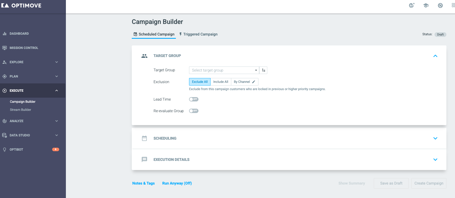This screenshot has height=198, width=455.
Task: Click the Optibot lightbulb icon
Action: click(x=5, y=150)
